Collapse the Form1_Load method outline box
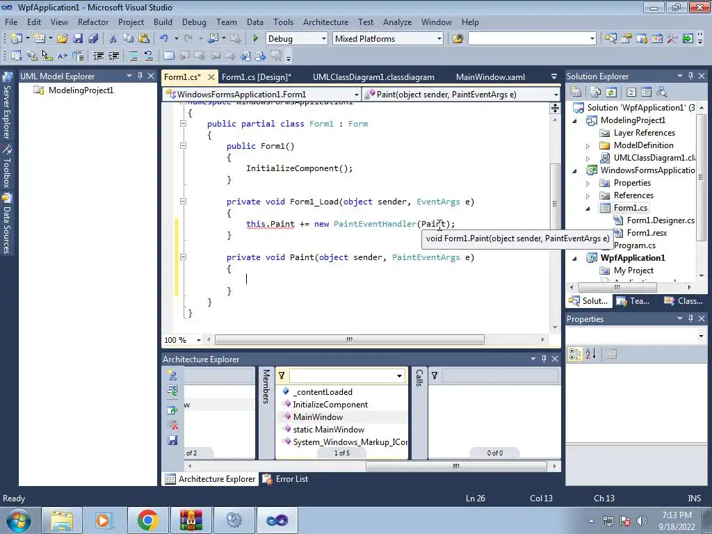This screenshot has width=712, height=534. click(x=183, y=202)
